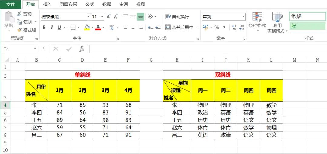Expand the merge and center arrow

pyautogui.click(x=197, y=27)
